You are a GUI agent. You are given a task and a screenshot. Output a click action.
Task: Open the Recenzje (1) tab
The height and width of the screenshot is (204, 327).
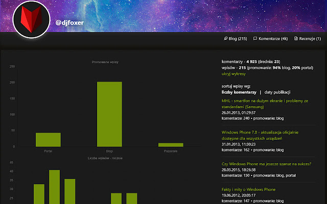coord(308,39)
